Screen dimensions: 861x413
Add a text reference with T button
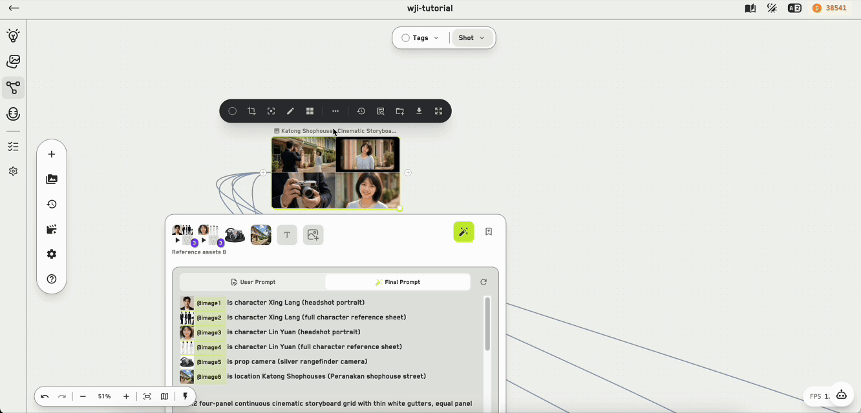(x=287, y=235)
